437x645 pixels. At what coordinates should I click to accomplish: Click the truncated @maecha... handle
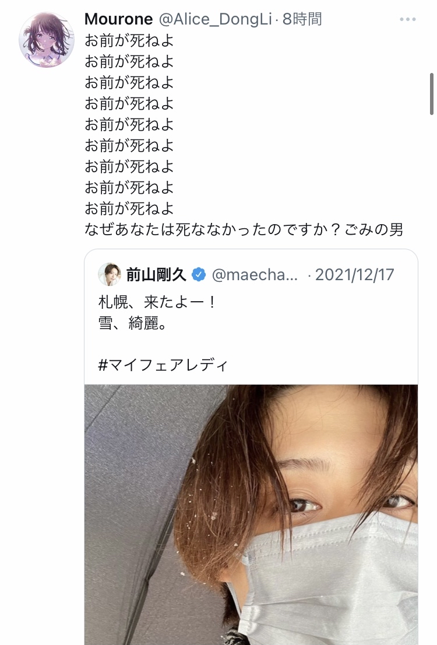pyautogui.click(x=256, y=274)
